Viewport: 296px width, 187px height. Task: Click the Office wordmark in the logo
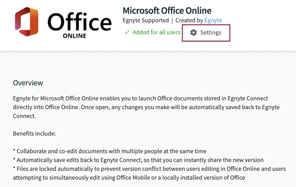pos(79,22)
